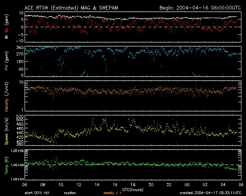Click the ACE RTSW (Estimated) MAG & SWEPAM title

[72, 7]
